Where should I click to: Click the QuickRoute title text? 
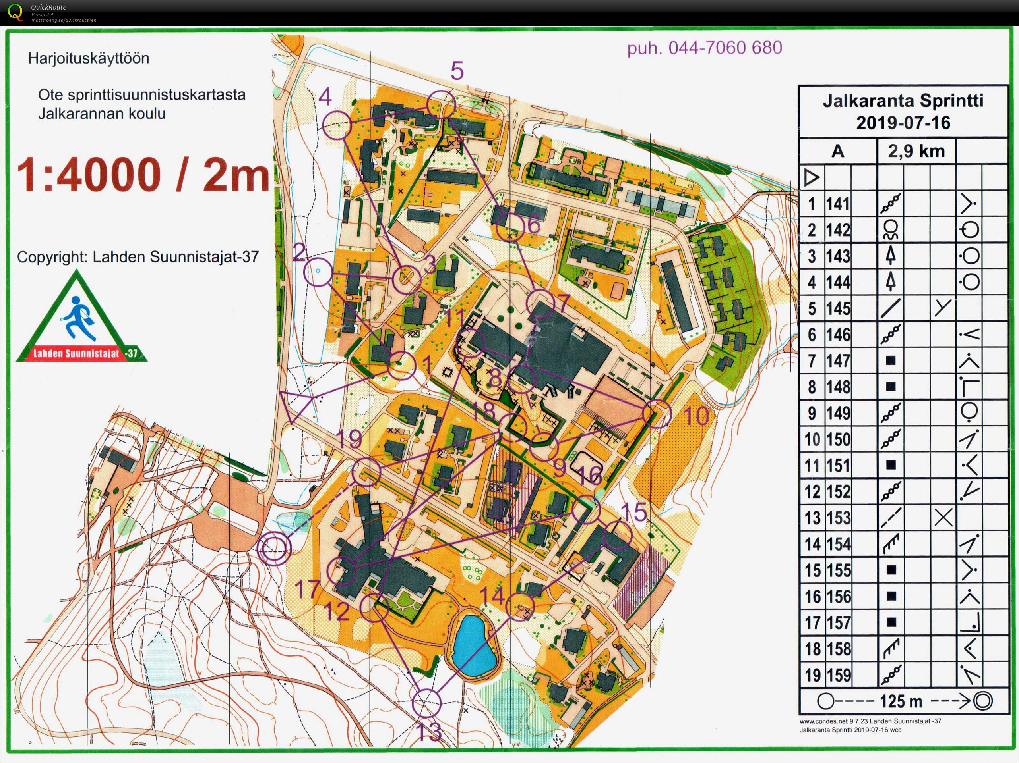coord(48,7)
